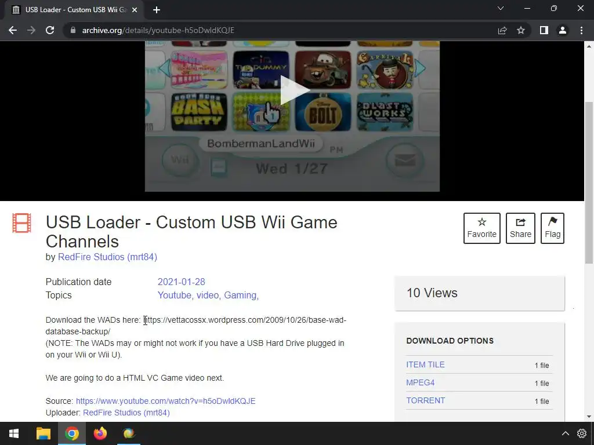Close the USB Loader browser tab
594x445 pixels.
(134, 10)
